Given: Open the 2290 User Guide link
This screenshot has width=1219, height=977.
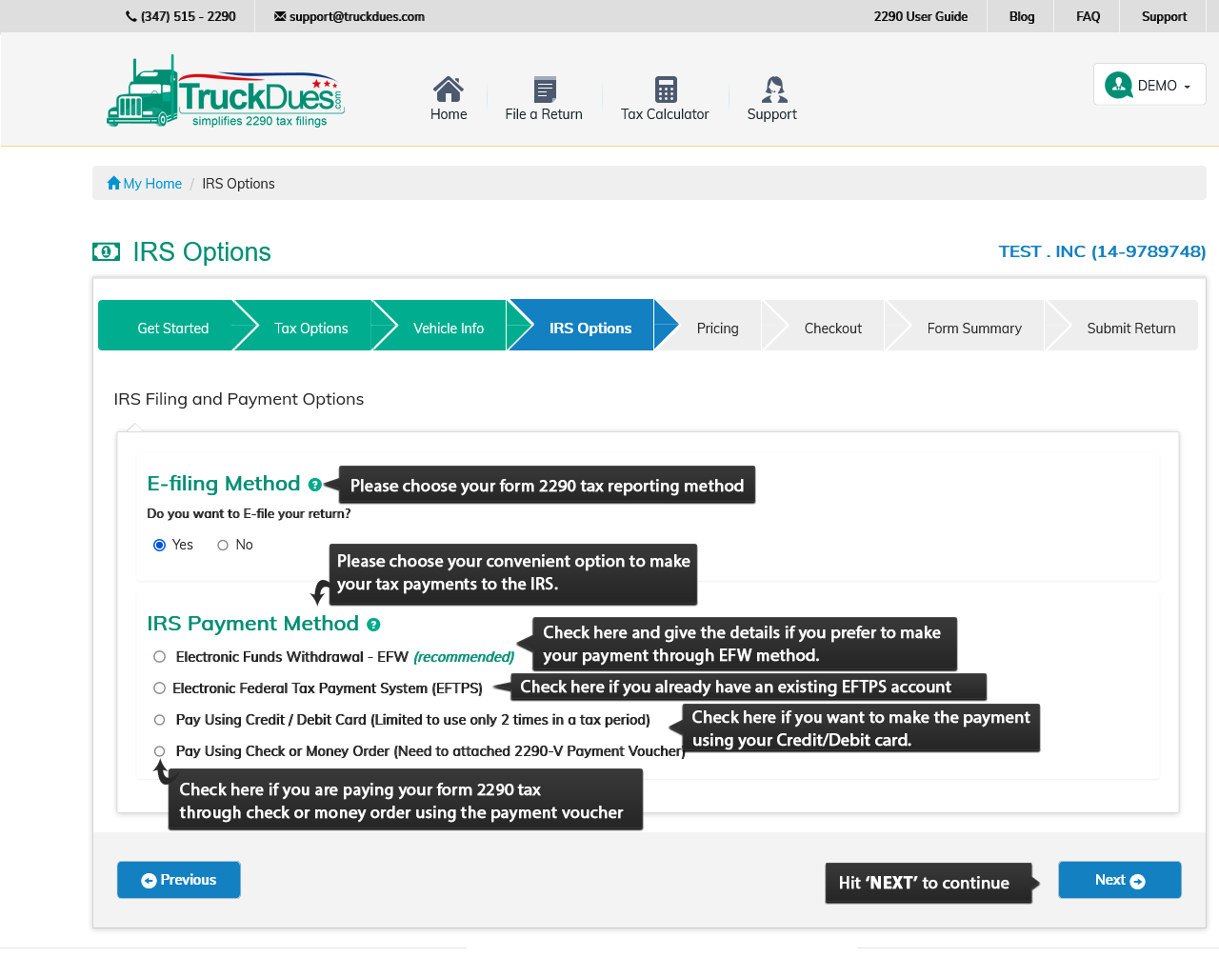Looking at the screenshot, I should pos(920,16).
